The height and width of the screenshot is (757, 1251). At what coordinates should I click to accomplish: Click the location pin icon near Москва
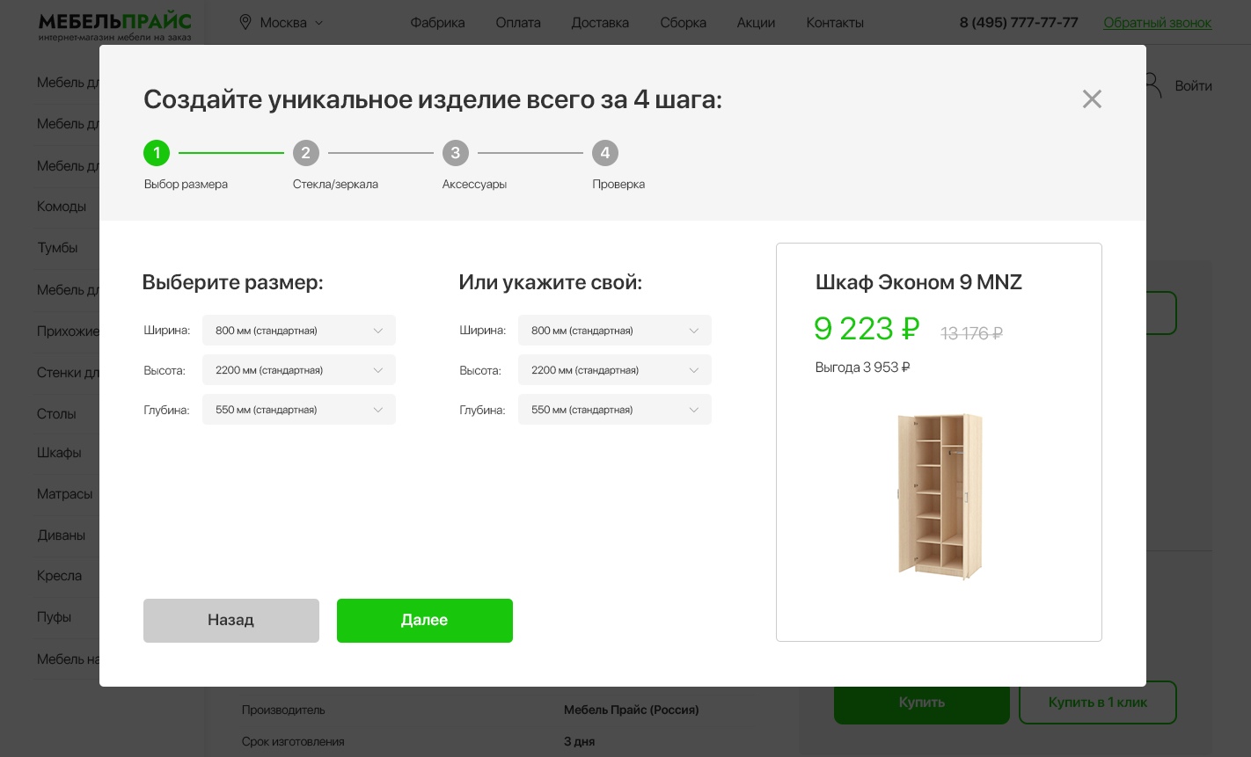(x=245, y=22)
